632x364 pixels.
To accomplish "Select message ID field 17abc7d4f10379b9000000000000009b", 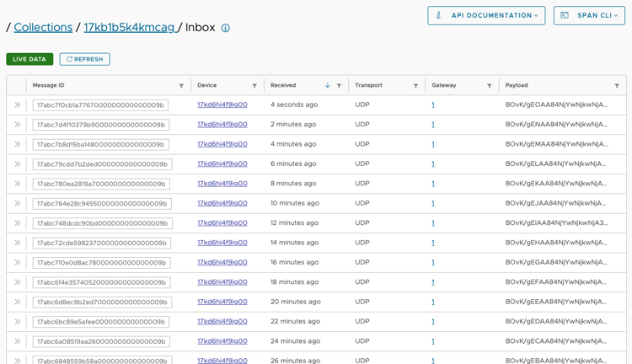I will pyautogui.click(x=101, y=125).
